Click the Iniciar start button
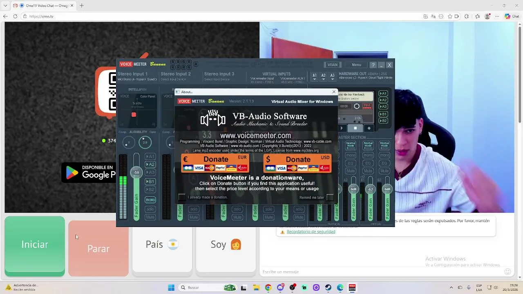523x294 pixels. click(x=35, y=245)
